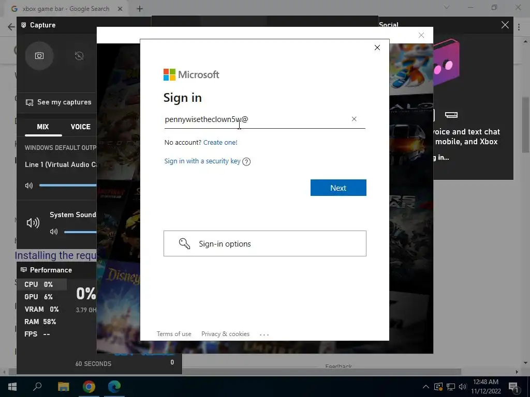Close the Microsoft Sign in dialog
Image resolution: width=530 pixels, height=397 pixels.
point(377,48)
